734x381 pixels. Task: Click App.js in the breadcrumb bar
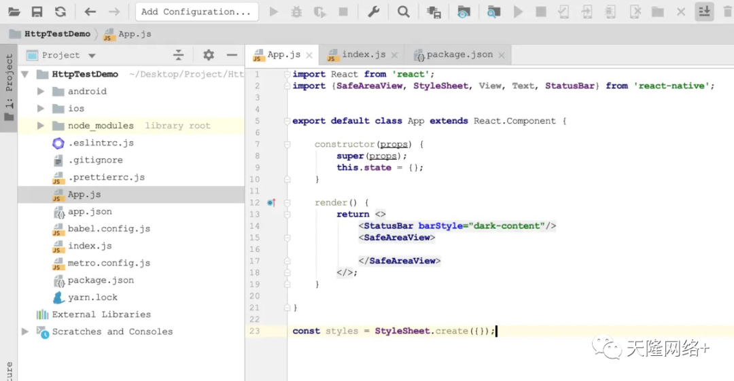click(135, 34)
